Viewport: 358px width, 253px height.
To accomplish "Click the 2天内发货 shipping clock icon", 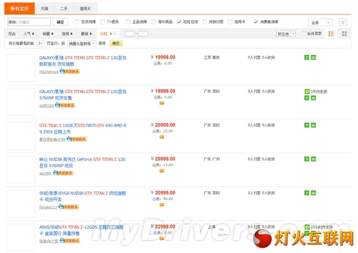I will pyautogui.click(x=307, y=91).
